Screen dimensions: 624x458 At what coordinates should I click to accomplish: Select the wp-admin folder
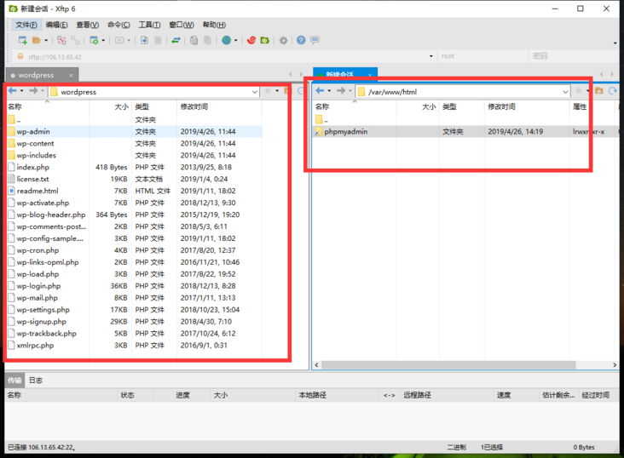33,132
